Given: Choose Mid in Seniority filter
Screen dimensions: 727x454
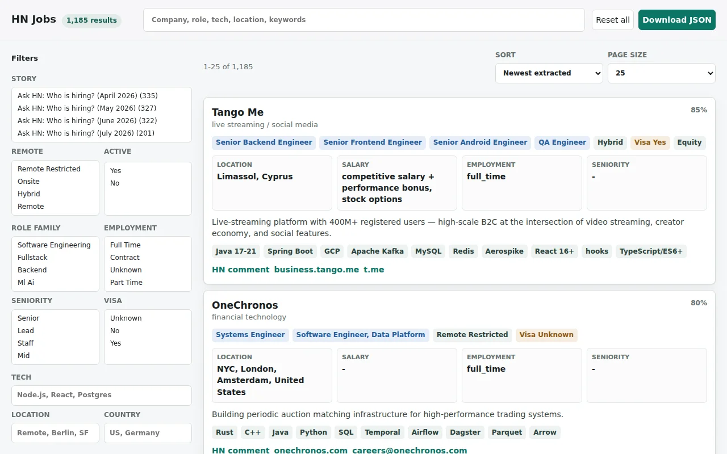Looking at the screenshot, I should pyautogui.click(x=55, y=356).
